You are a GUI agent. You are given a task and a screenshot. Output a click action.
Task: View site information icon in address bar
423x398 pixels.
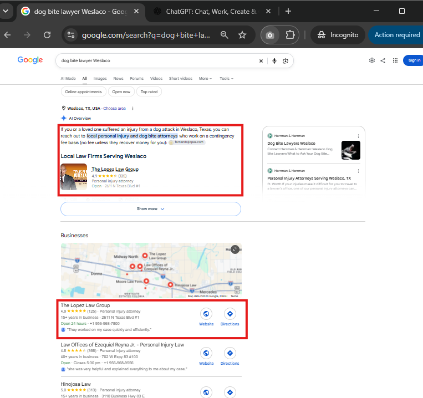71,35
